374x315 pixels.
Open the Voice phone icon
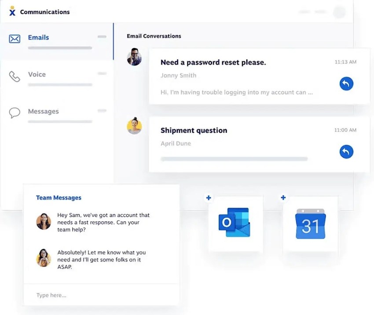(15, 76)
